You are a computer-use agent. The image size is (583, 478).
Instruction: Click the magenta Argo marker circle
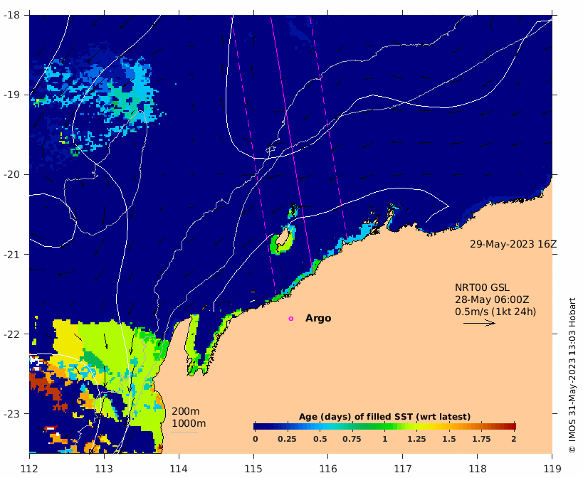point(290,318)
